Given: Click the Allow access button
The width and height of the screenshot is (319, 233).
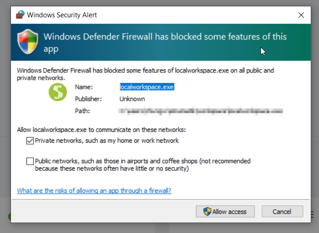Looking at the screenshot, I should coord(225,212).
